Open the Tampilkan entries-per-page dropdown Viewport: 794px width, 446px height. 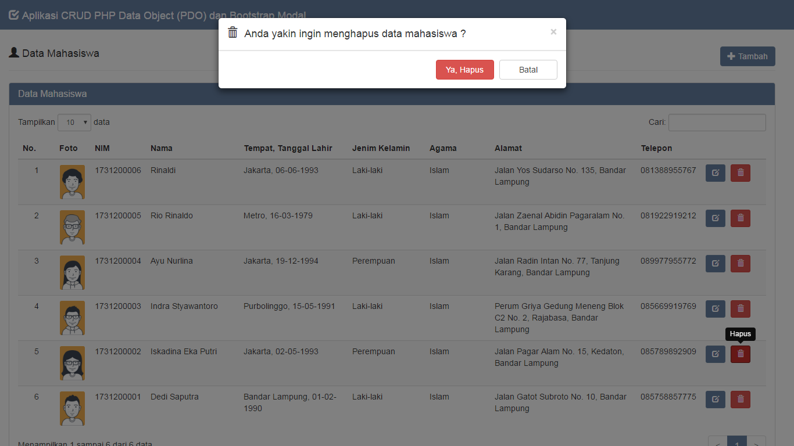click(x=74, y=123)
